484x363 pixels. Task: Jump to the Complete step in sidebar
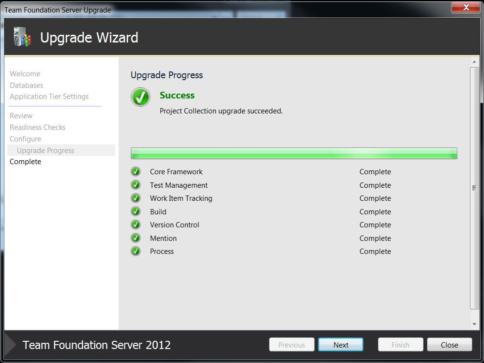(25, 162)
